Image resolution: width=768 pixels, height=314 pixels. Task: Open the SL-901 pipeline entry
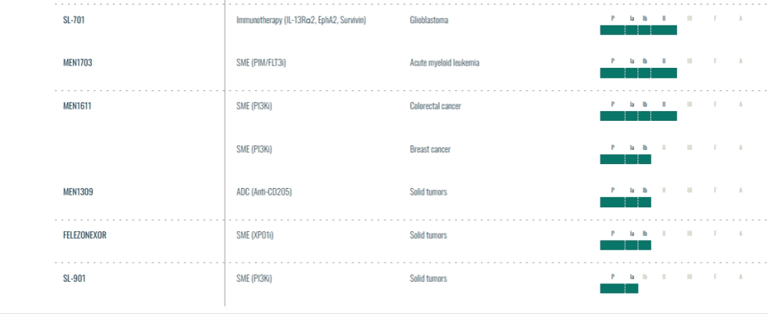pos(74,278)
